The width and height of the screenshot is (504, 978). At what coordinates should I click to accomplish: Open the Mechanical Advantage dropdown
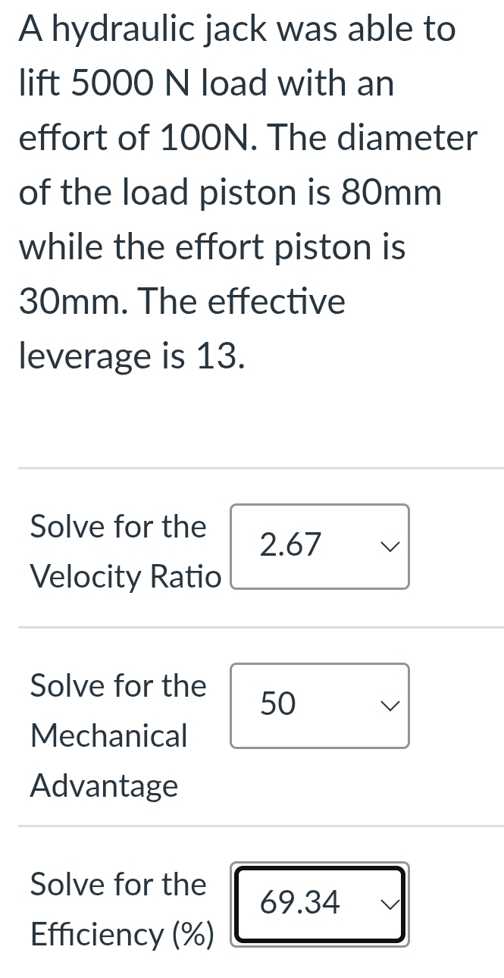[320, 706]
